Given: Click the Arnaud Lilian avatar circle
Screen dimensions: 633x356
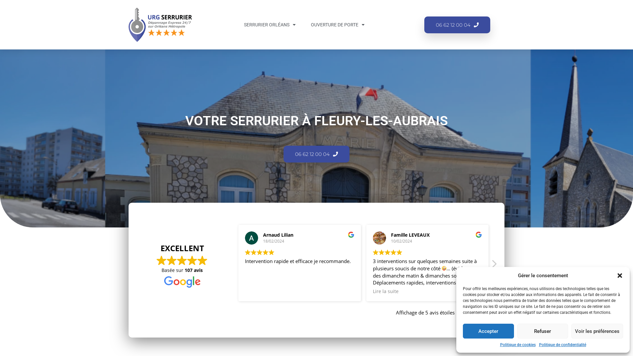Looking at the screenshot, I should pyautogui.click(x=252, y=238).
